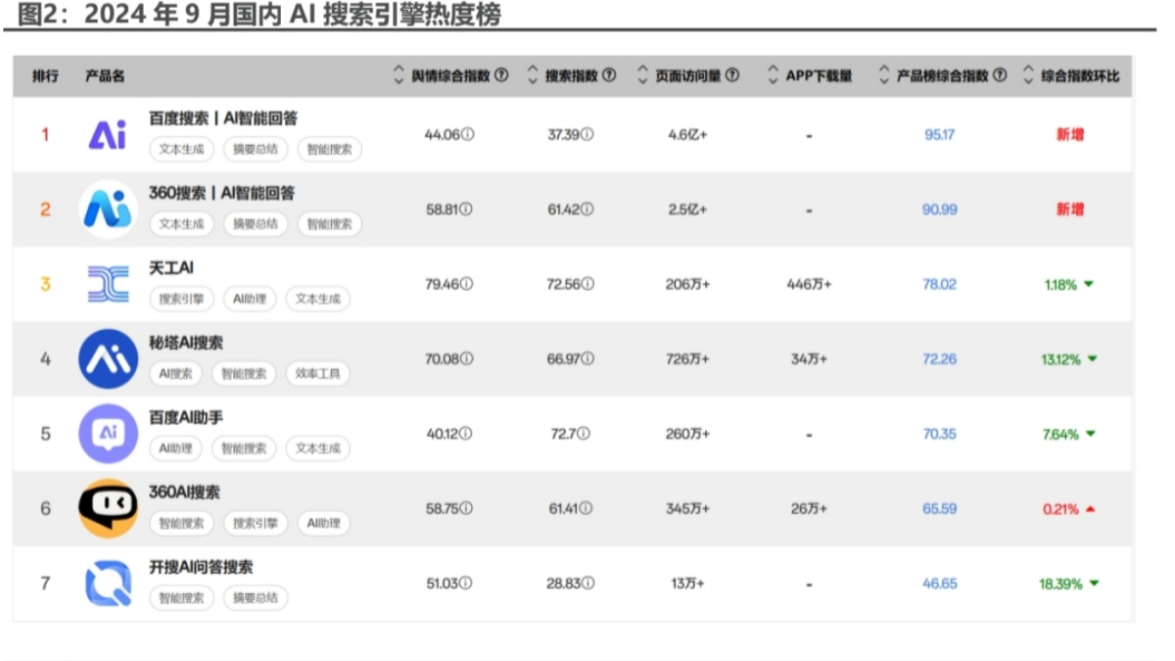Click help icon beside 页面访问量 header
The image size is (1175, 661).
click(732, 75)
